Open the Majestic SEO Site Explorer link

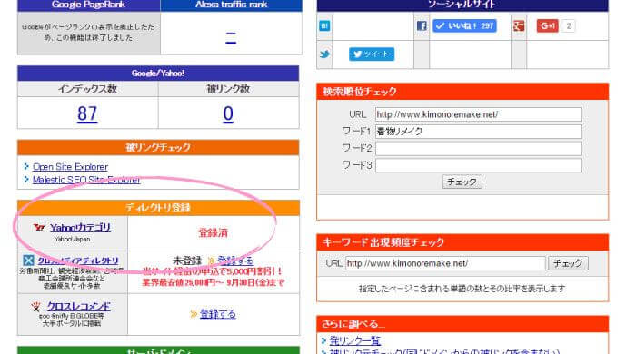pos(86,180)
